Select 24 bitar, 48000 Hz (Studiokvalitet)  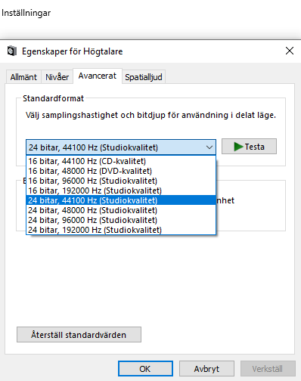(121, 210)
